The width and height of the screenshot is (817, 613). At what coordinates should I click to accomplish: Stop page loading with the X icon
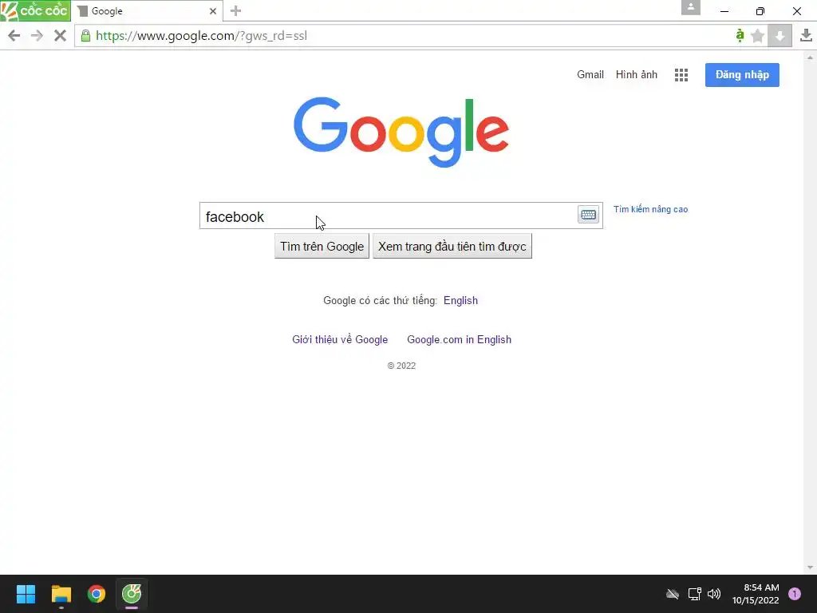[x=60, y=35]
